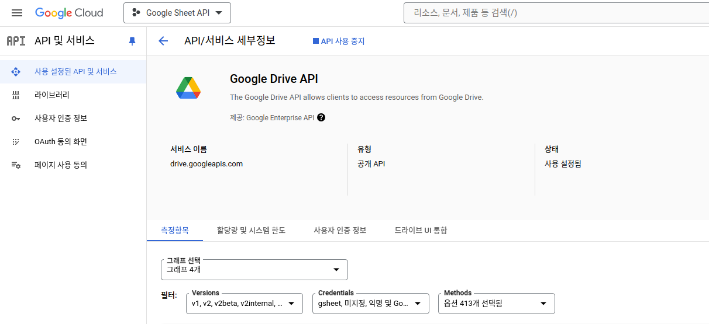Click the page usage agreement settings icon
The height and width of the screenshot is (324, 709).
[16, 165]
